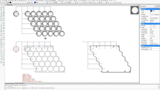Enable the apparent intersection snap icon

click(108, 2)
